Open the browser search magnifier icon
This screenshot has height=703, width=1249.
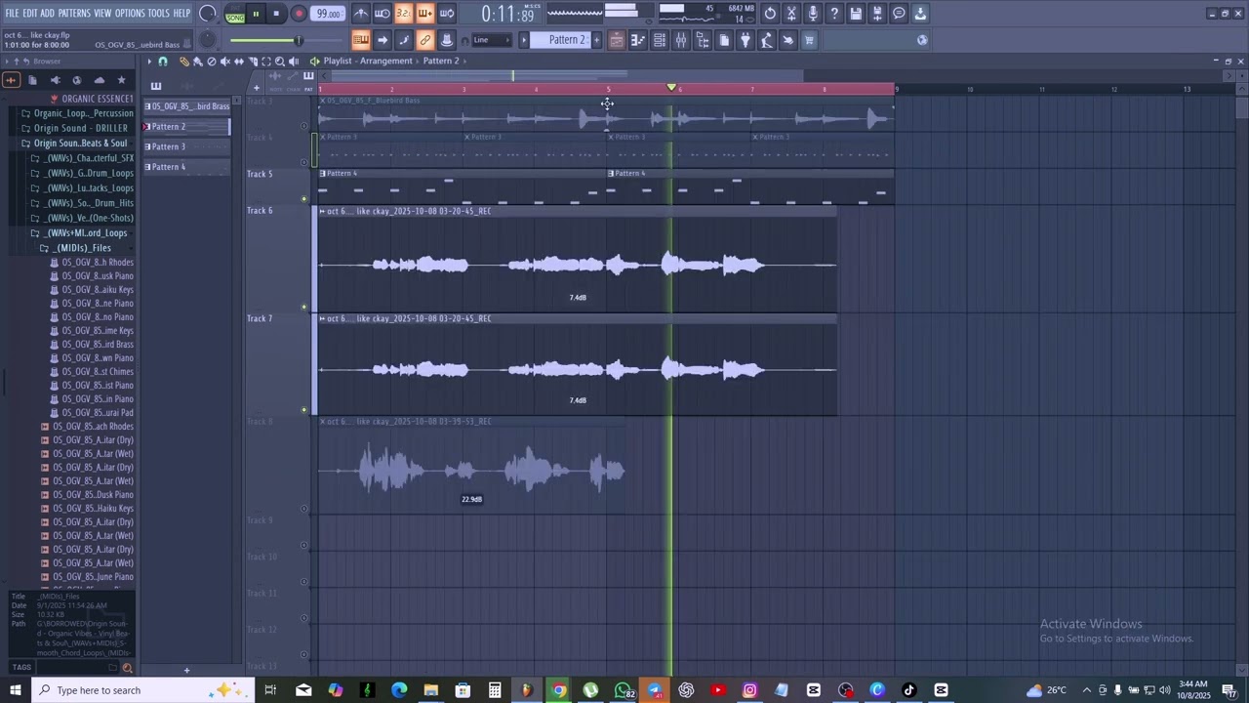click(127, 668)
